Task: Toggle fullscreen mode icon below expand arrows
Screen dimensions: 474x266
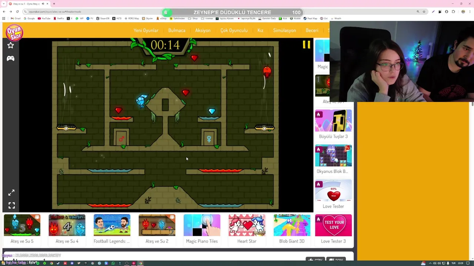Action: 11,205
